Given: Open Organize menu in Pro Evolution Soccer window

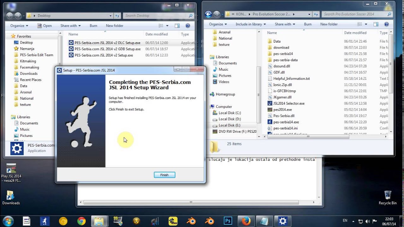Looking at the screenshot, I should pos(218,24).
